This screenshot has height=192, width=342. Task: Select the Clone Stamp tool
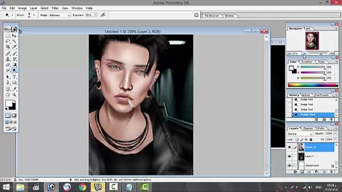(x=8, y=59)
